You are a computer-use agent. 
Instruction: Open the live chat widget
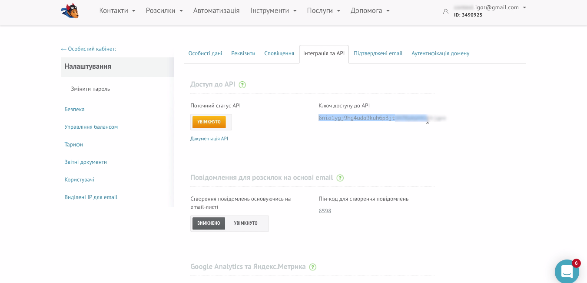click(x=567, y=271)
